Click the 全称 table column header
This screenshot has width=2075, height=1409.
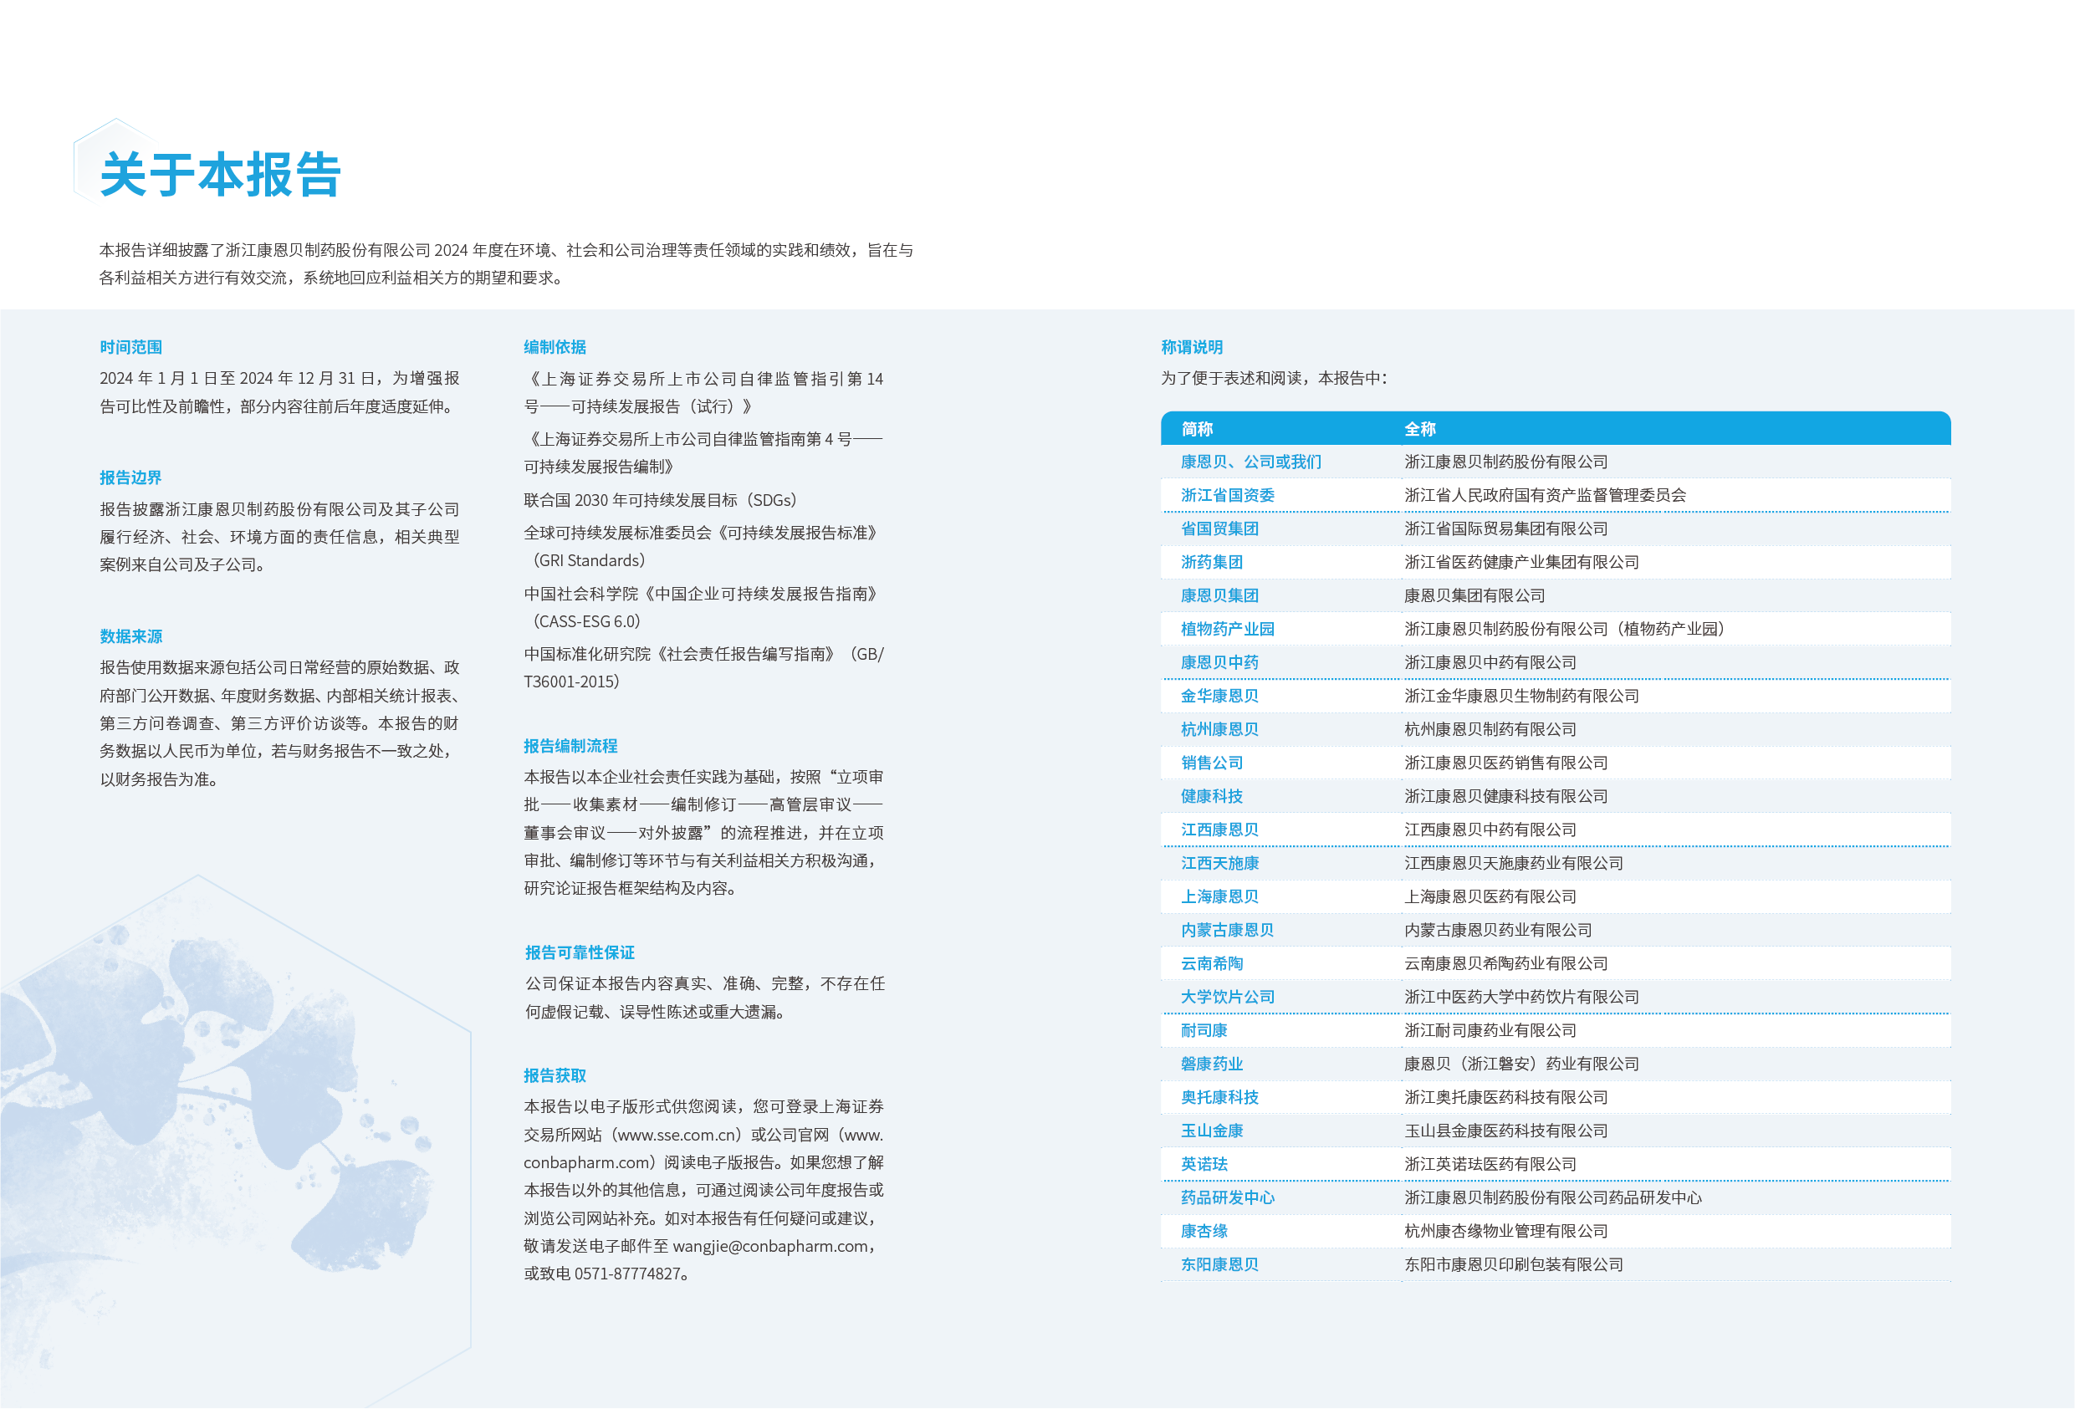[1419, 430]
